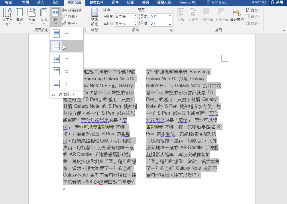The width and height of the screenshot is (287, 204).
Task: Select the 左 left-column layout option
Action: [67, 71]
